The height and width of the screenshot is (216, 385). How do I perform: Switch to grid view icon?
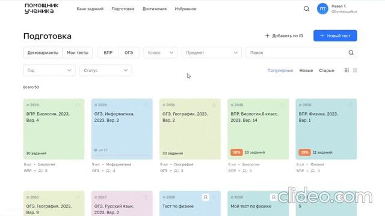click(x=346, y=70)
